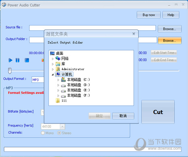The width and height of the screenshot is (188, 157).
Task: Expand the Network node
Action: [x=53, y=59]
